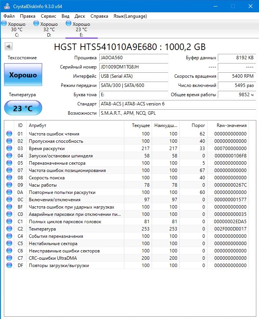Click the Серийный номер value field
The height and width of the screenshot is (319, 259).
[133, 67]
